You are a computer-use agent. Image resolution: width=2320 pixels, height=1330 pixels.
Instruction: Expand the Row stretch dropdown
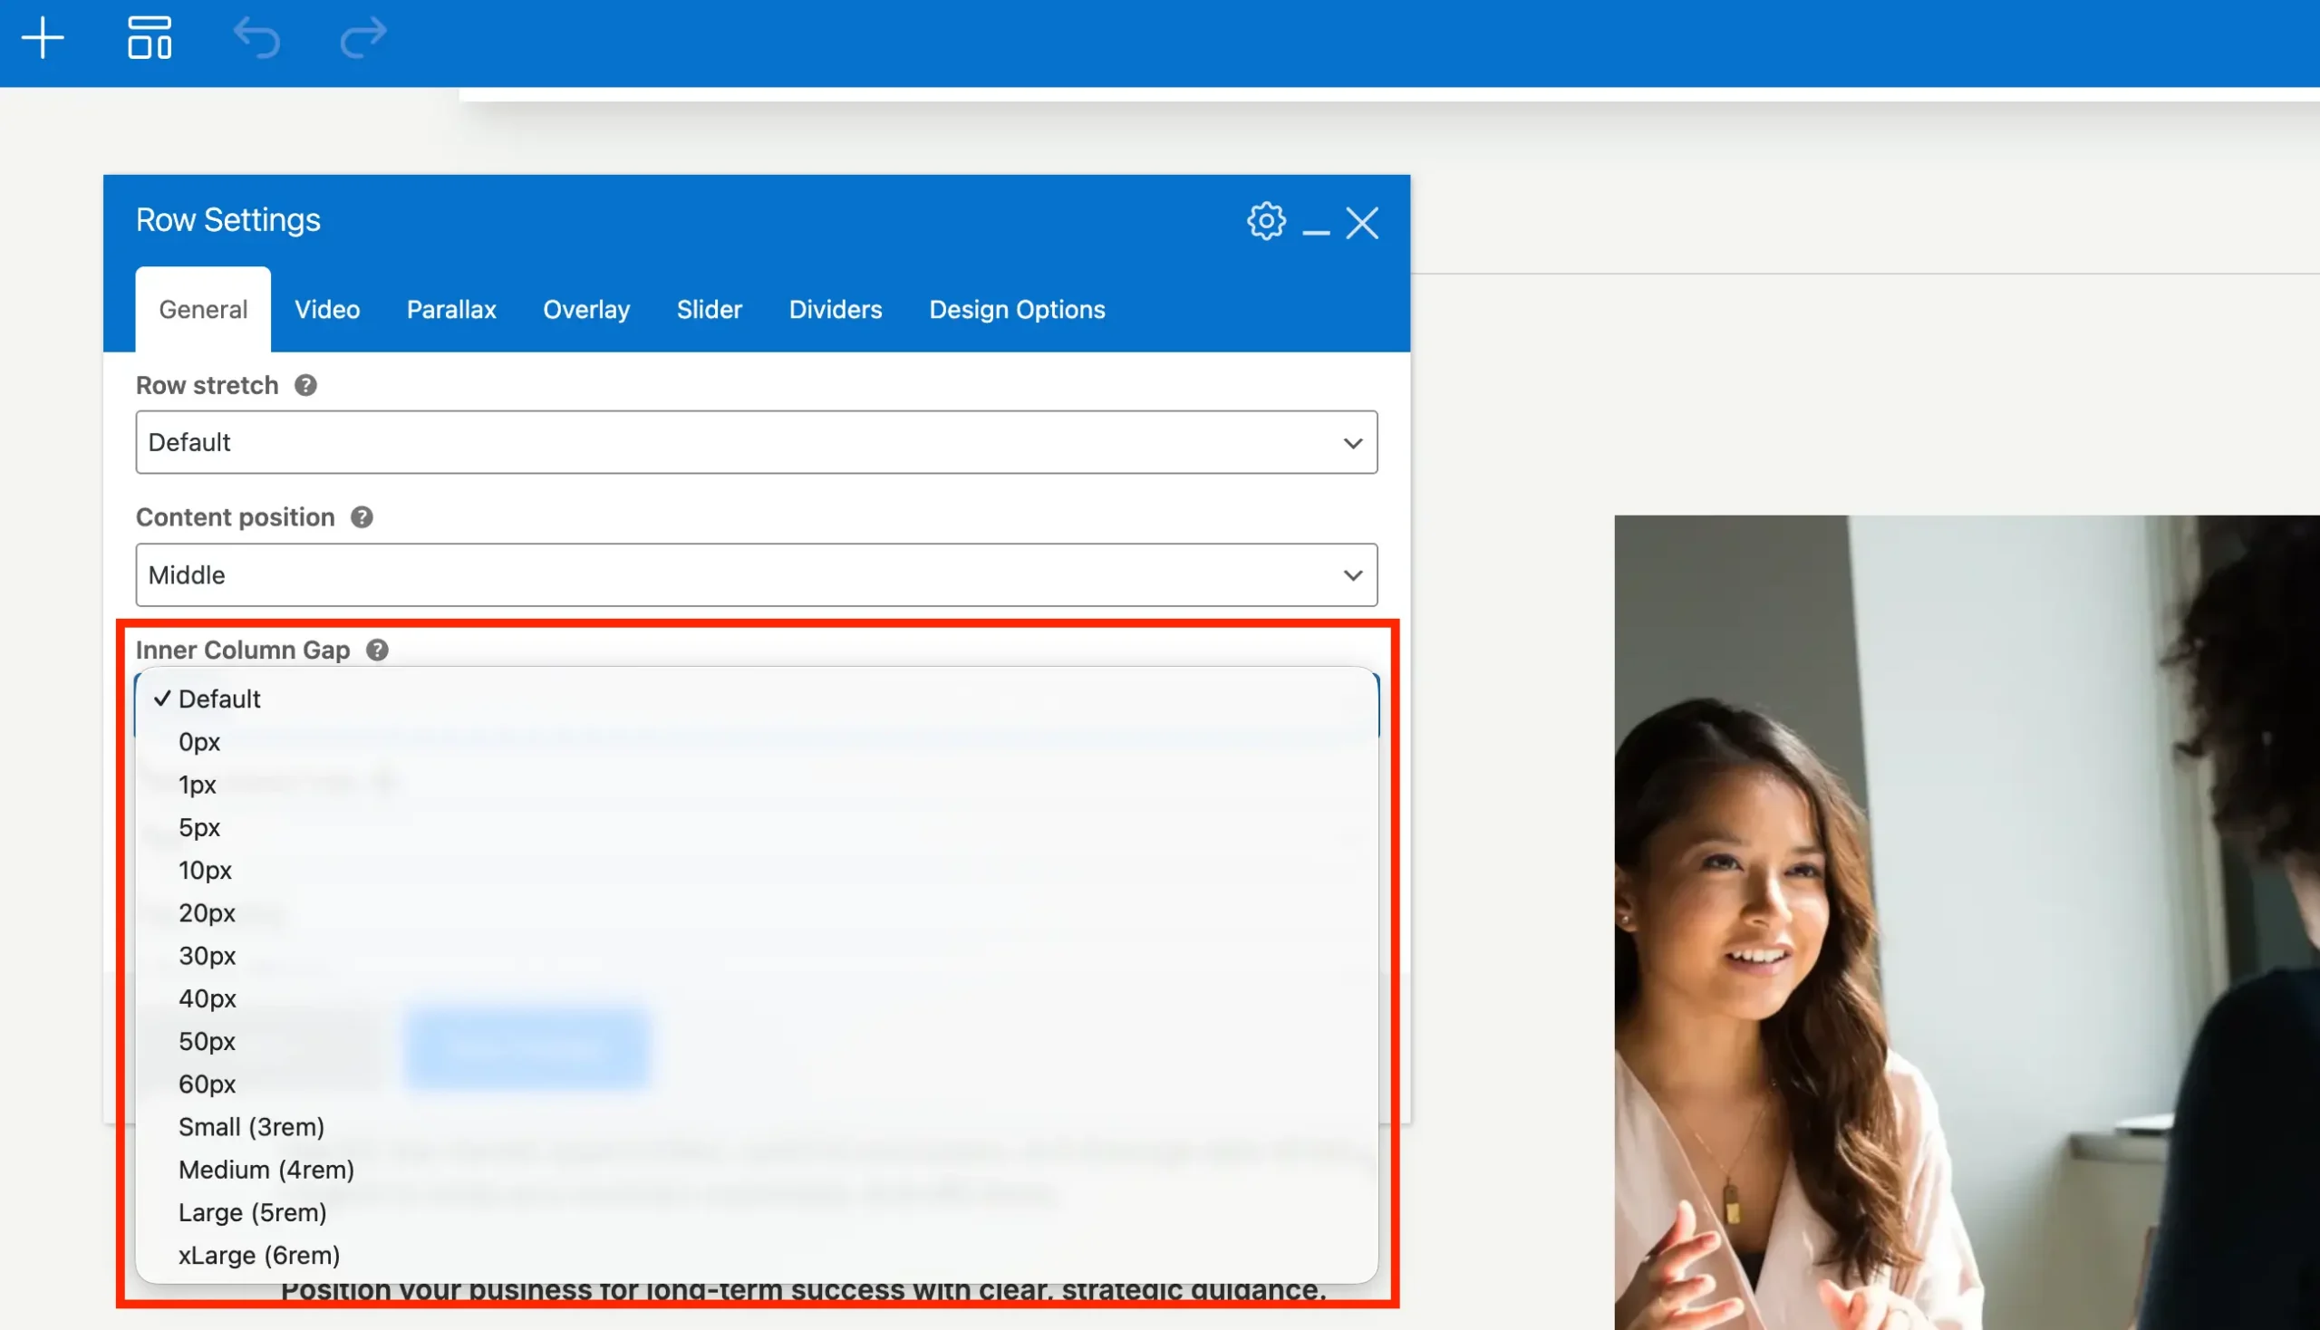[756, 442]
